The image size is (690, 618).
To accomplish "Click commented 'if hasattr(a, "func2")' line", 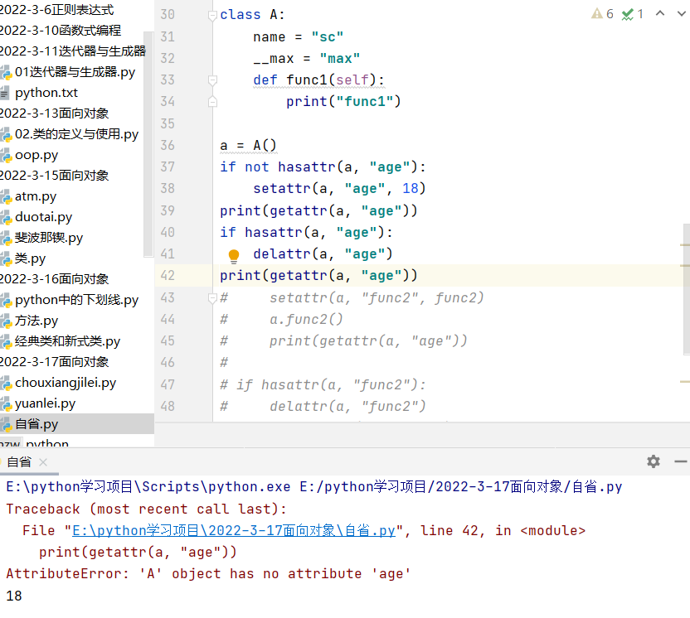I will [323, 384].
